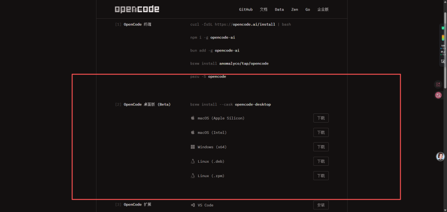Click the Windows logo icon
447x212 pixels.
[x=193, y=147]
